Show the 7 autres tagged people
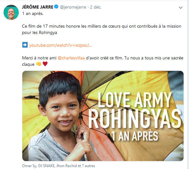The image size is (189, 169). pos(89,166)
